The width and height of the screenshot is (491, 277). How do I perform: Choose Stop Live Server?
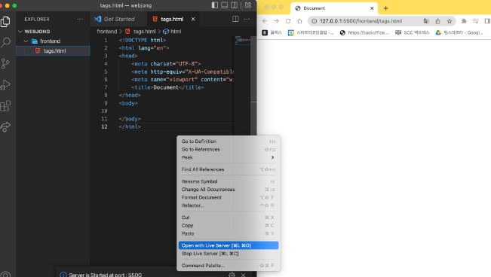point(229,254)
